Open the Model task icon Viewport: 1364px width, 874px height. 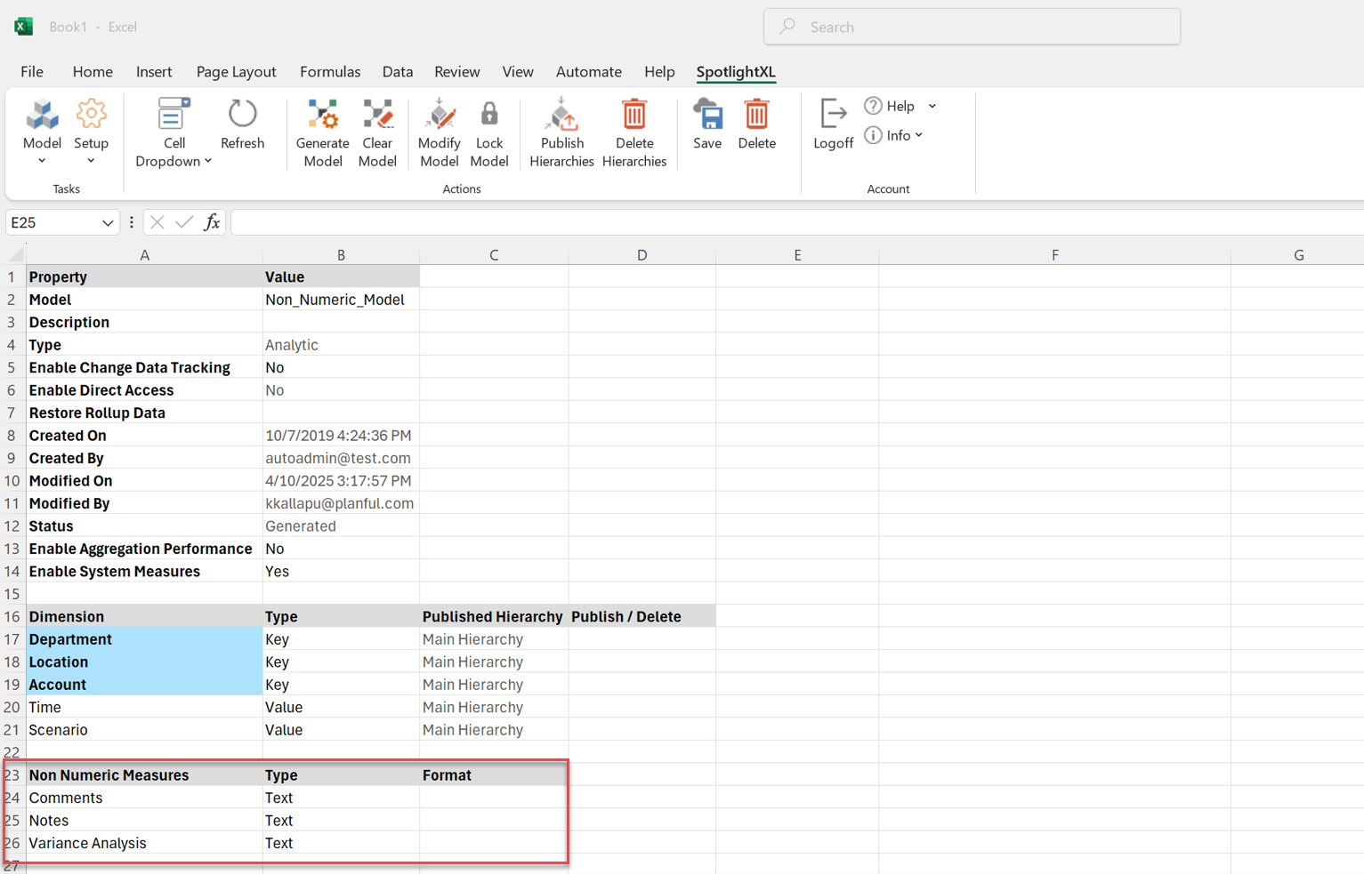[42, 115]
